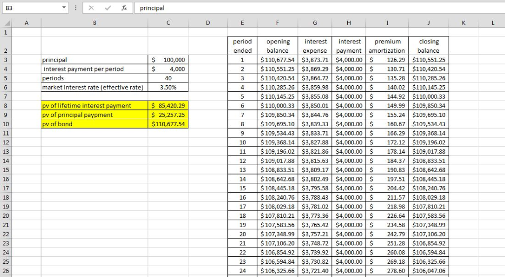This screenshot has height=277, width=505.
Task: Select column C header
Action: [168, 23]
